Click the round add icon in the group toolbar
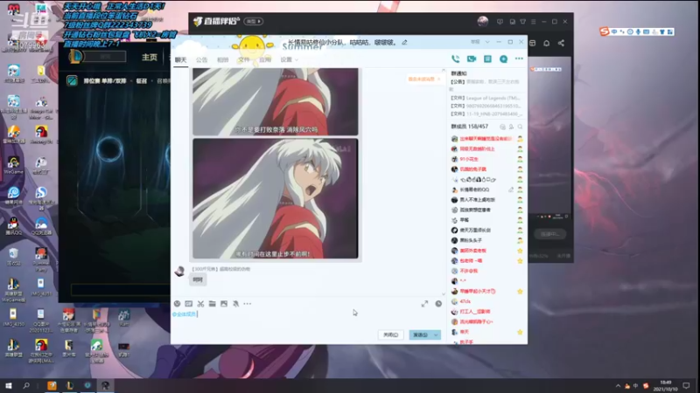 pyautogui.click(x=503, y=59)
